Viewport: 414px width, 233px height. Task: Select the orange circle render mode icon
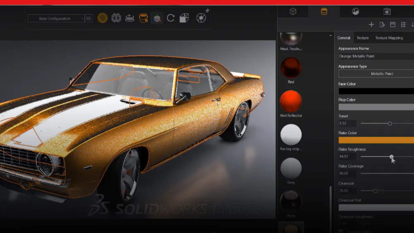[x=102, y=18]
